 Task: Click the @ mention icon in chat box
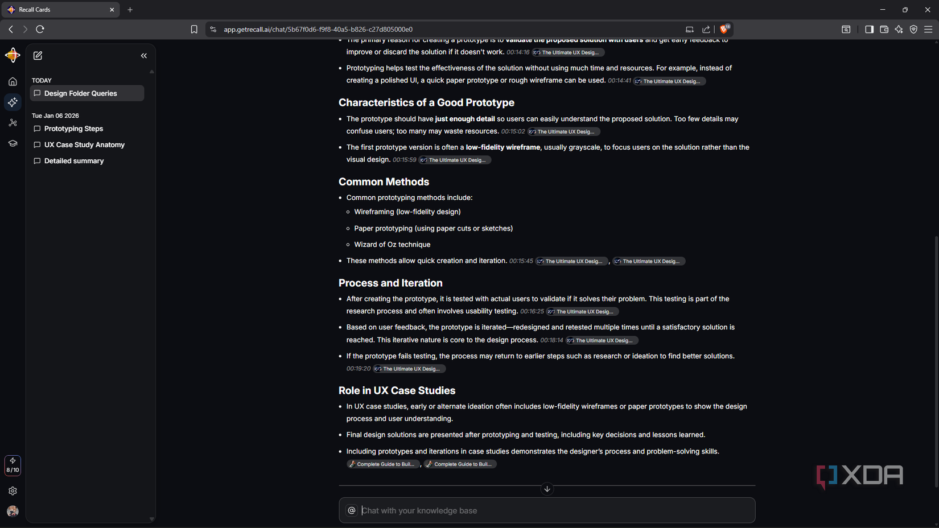[x=352, y=510]
